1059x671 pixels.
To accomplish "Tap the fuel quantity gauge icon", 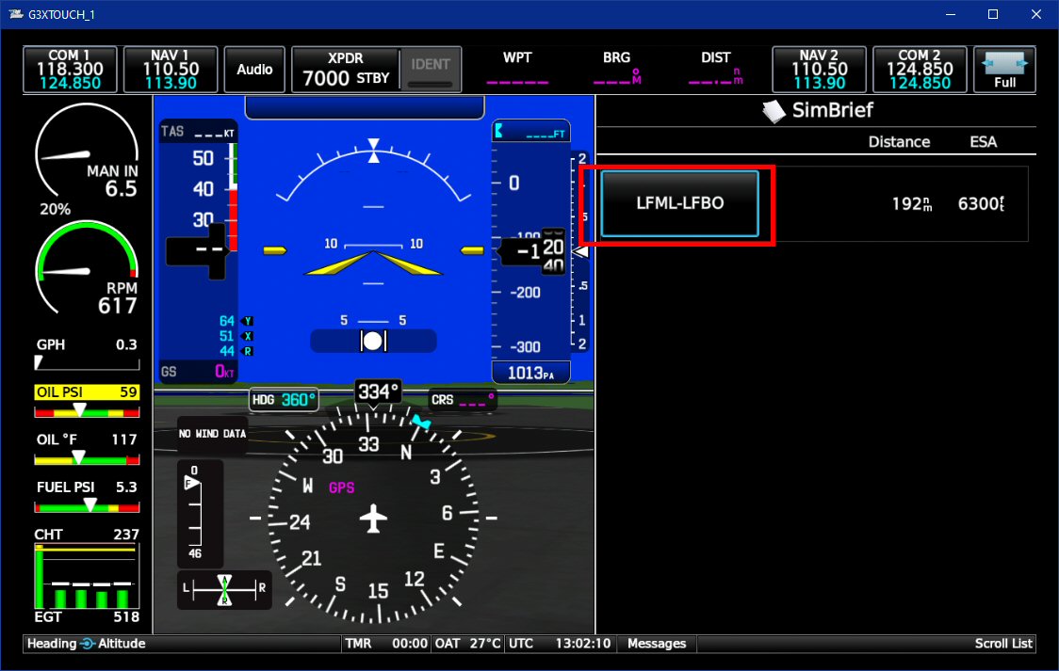I will (200, 514).
